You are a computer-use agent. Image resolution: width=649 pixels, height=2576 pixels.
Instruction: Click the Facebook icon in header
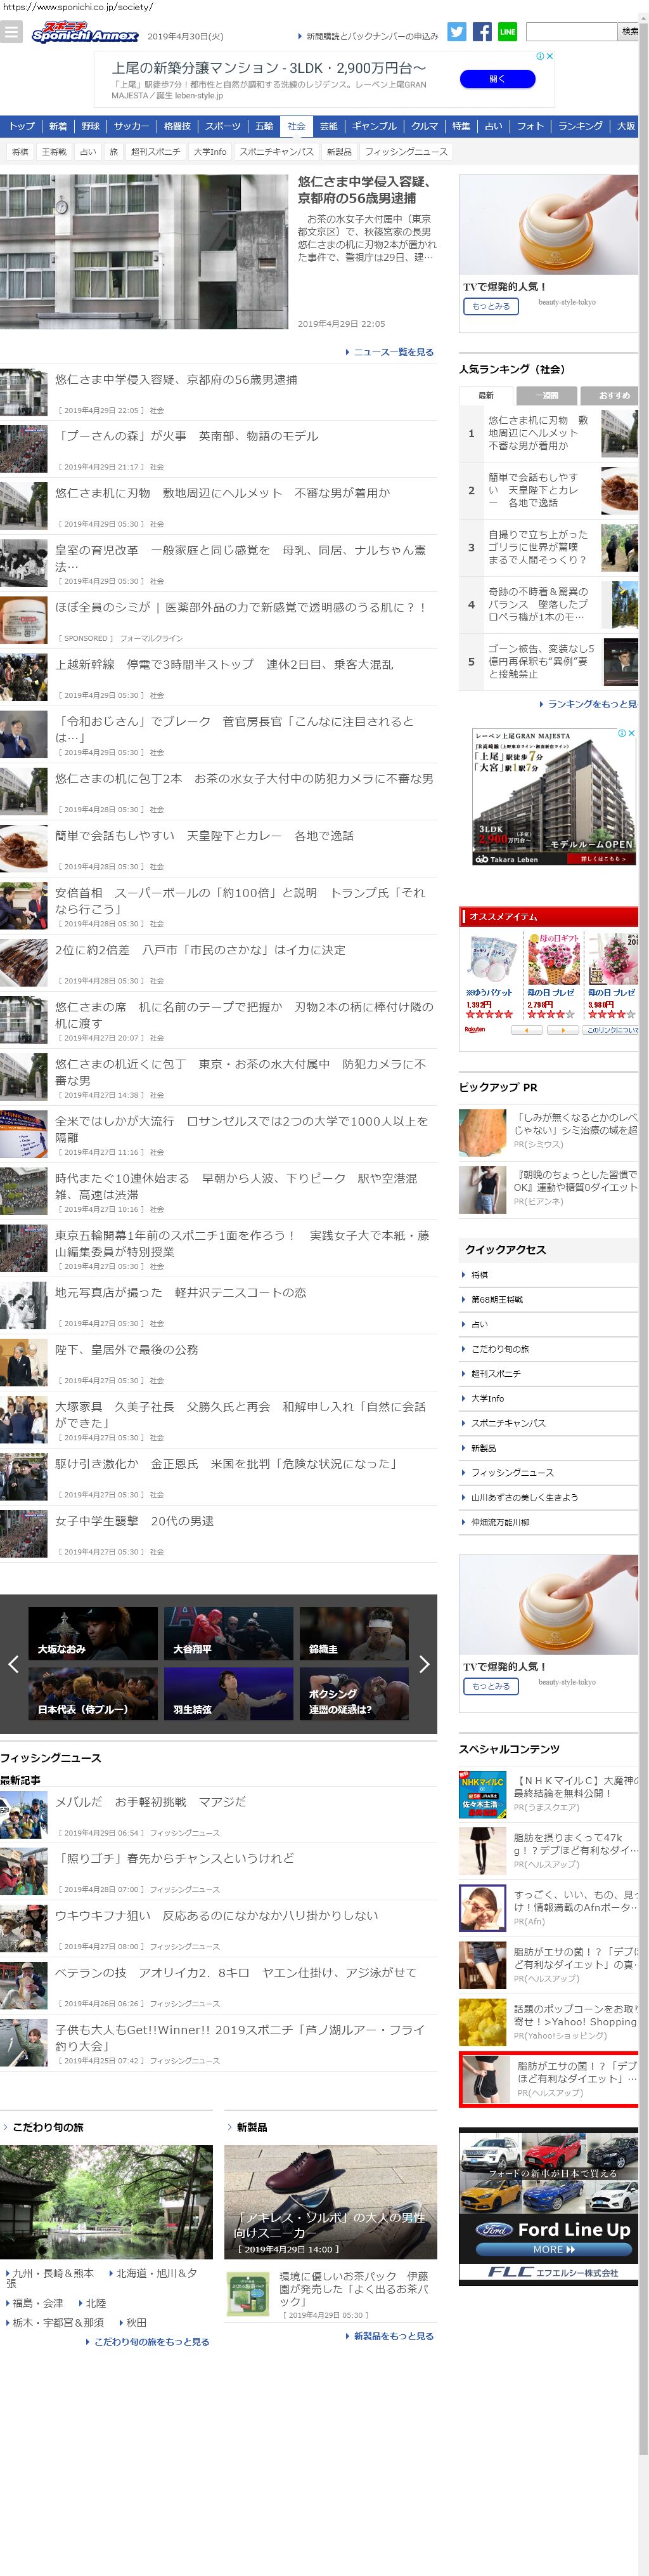coord(481,32)
